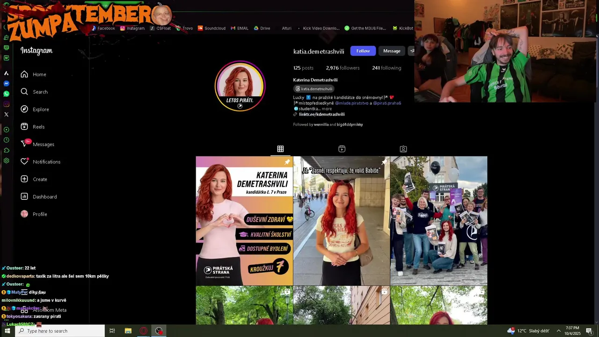Open Messenger in the browser sidebar
Screen dimensions: 599x337
point(7,83)
